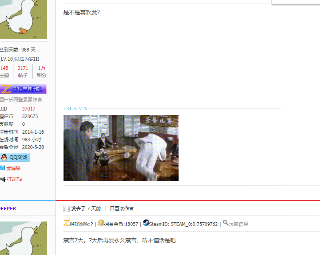Click the 发消息 text link

pyautogui.click(x=14, y=168)
